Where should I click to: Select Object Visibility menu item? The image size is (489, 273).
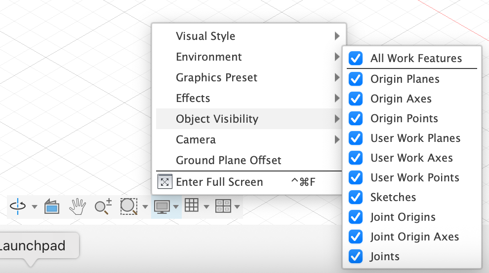[x=249, y=119]
